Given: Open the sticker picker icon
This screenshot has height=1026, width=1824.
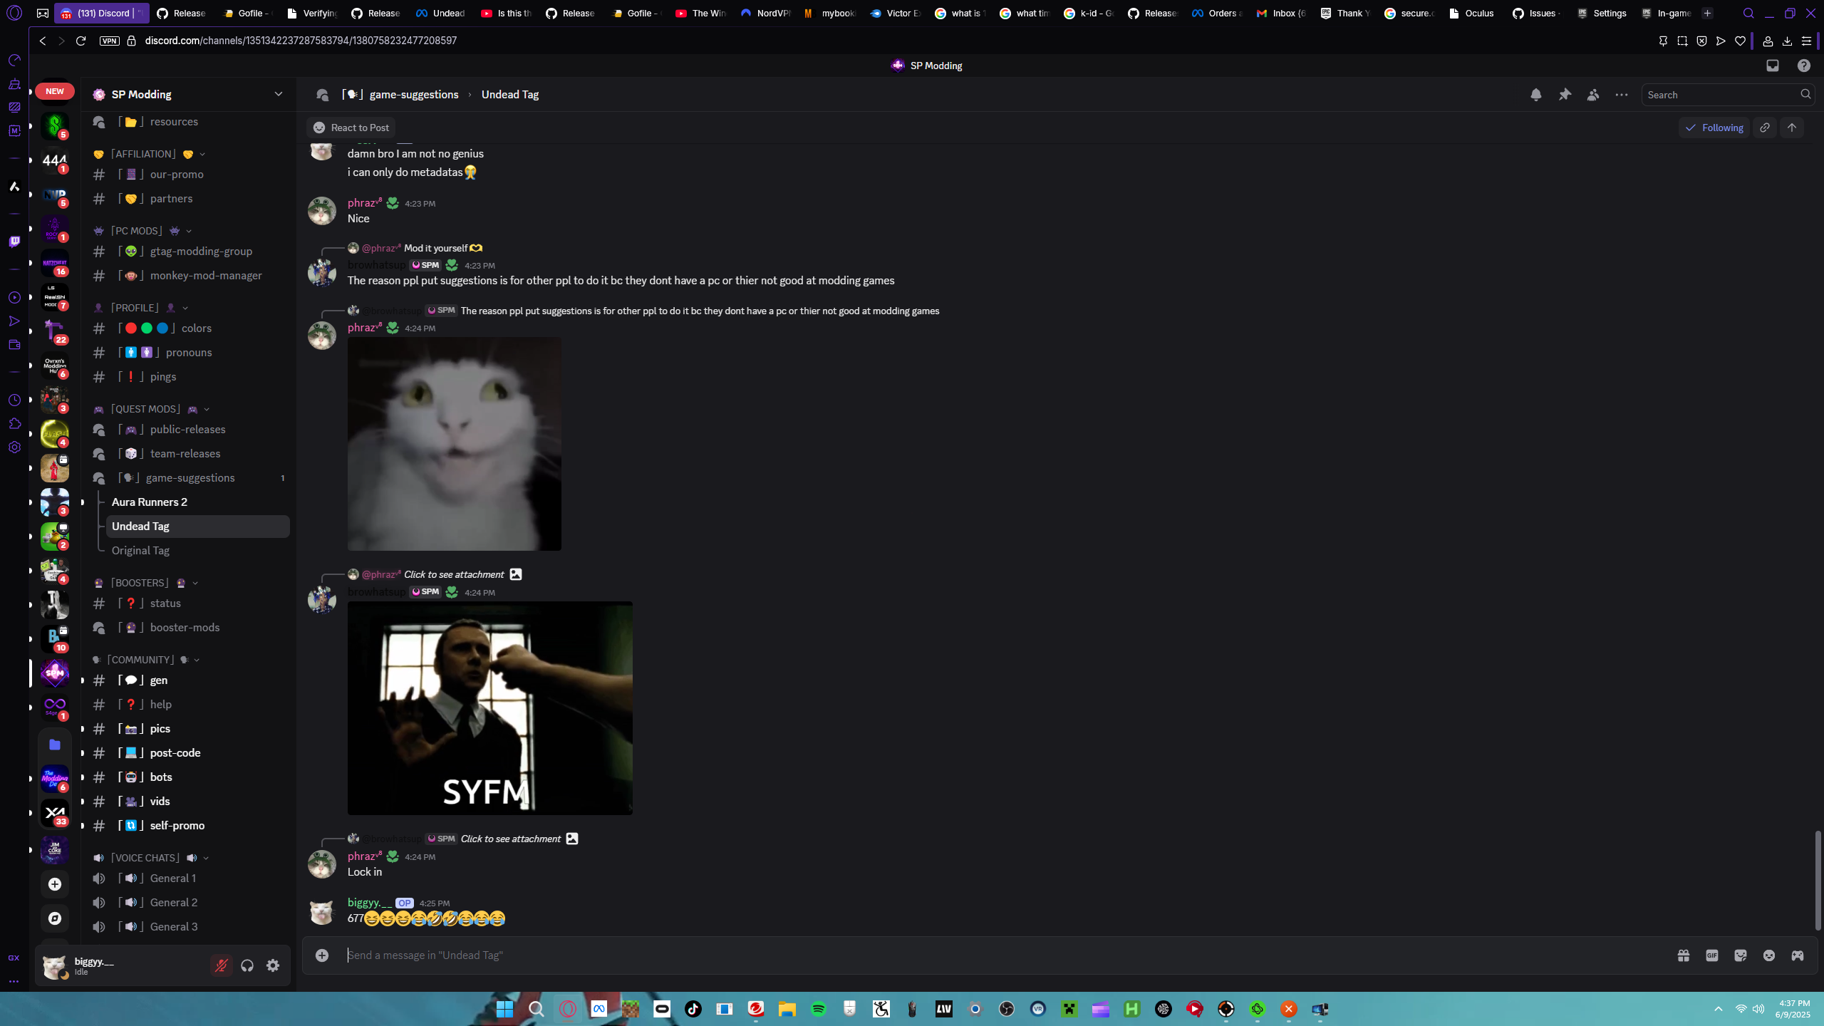Looking at the screenshot, I should [x=1741, y=955].
